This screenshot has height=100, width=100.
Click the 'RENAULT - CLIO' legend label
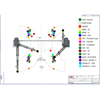[x=89, y=66]
